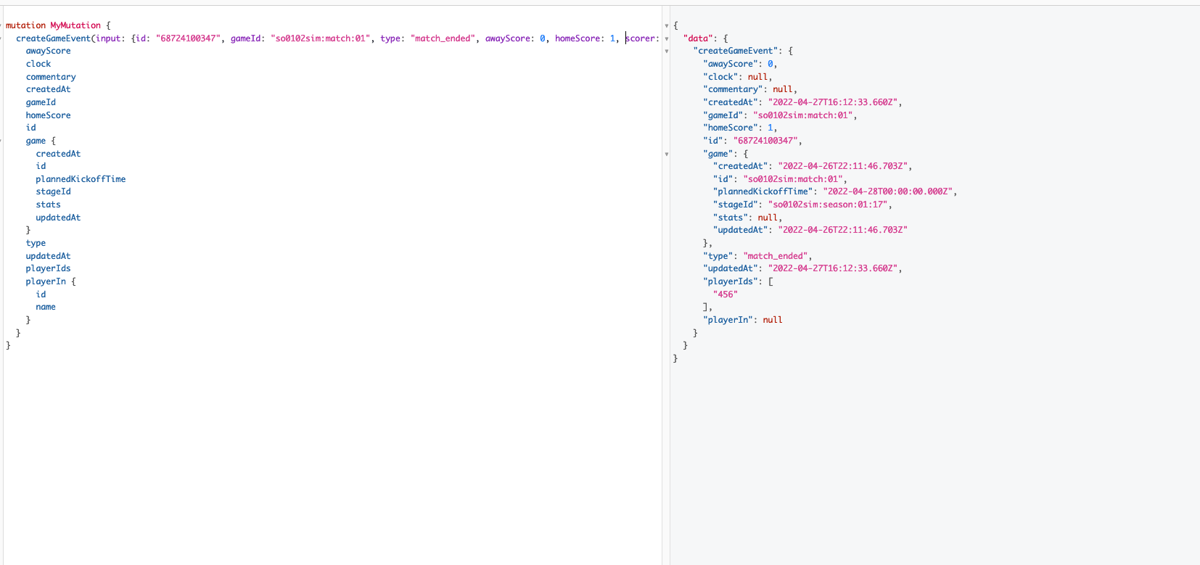The height and width of the screenshot is (565, 1200).
Task: Click the "456" player ID in the response
Action: 726,294
